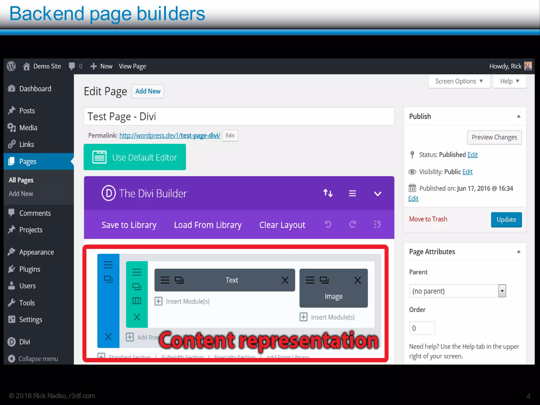Click green row change columns icon
Screen dimensions: 540x405
(x=137, y=301)
